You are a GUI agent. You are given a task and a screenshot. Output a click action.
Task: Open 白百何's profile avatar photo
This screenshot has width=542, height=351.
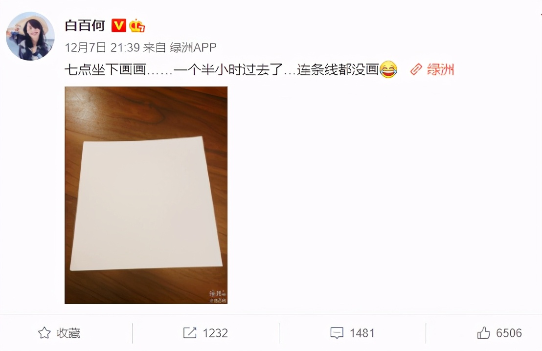pos(30,36)
